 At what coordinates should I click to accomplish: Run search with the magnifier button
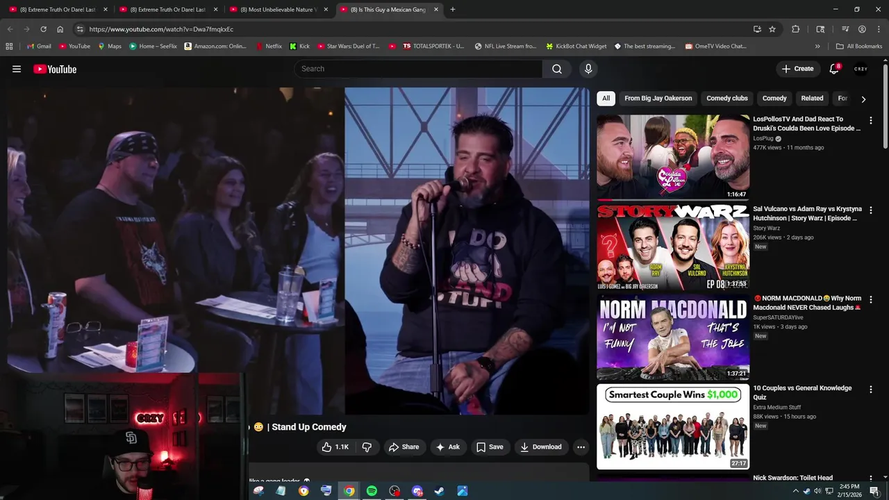coord(557,69)
